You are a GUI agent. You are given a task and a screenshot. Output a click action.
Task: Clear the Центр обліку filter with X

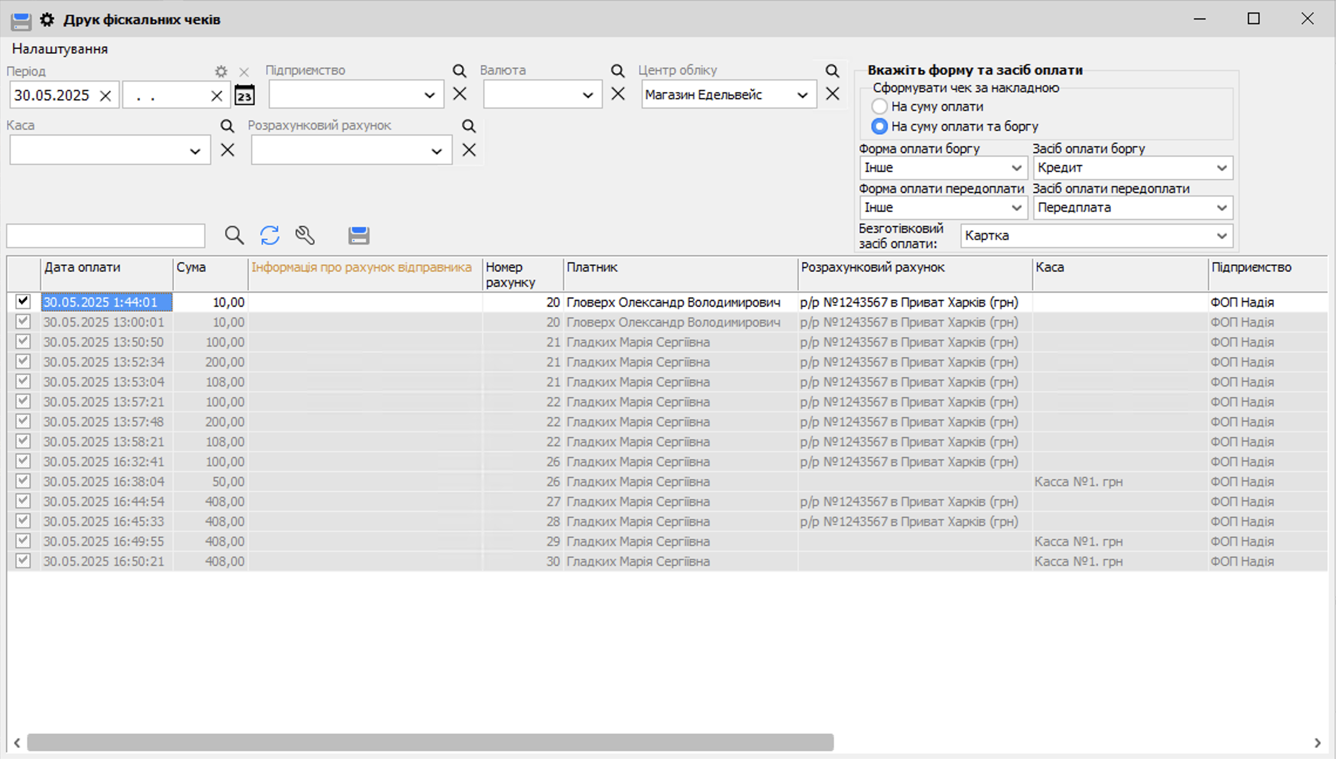832,94
